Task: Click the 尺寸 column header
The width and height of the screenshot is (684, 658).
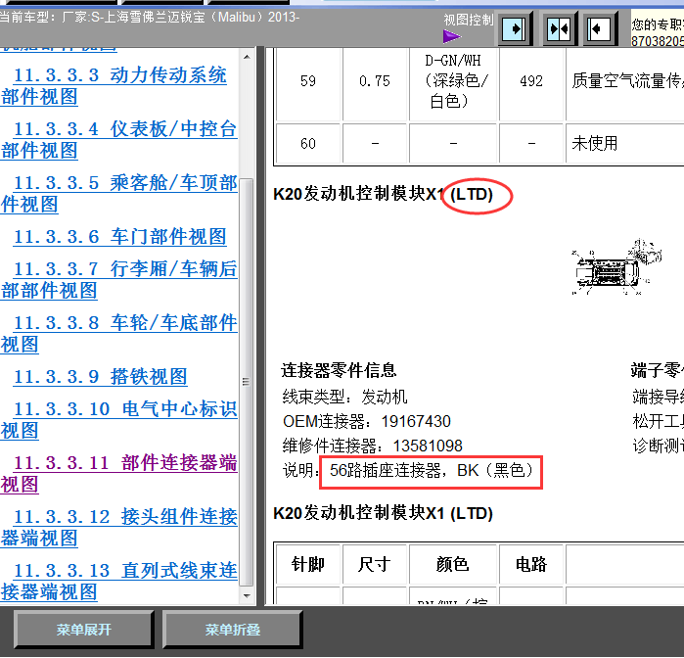Action: click(x=375, y=564)
